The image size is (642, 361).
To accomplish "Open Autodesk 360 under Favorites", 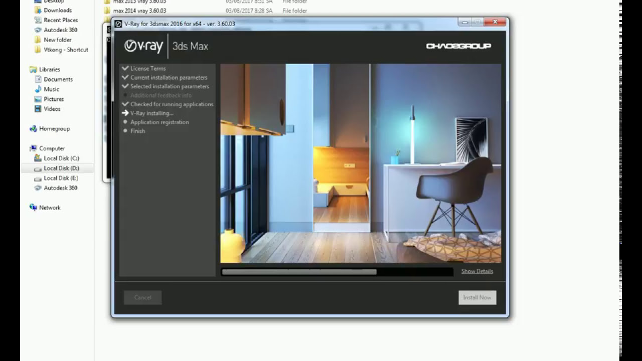I will coord(60,30).
